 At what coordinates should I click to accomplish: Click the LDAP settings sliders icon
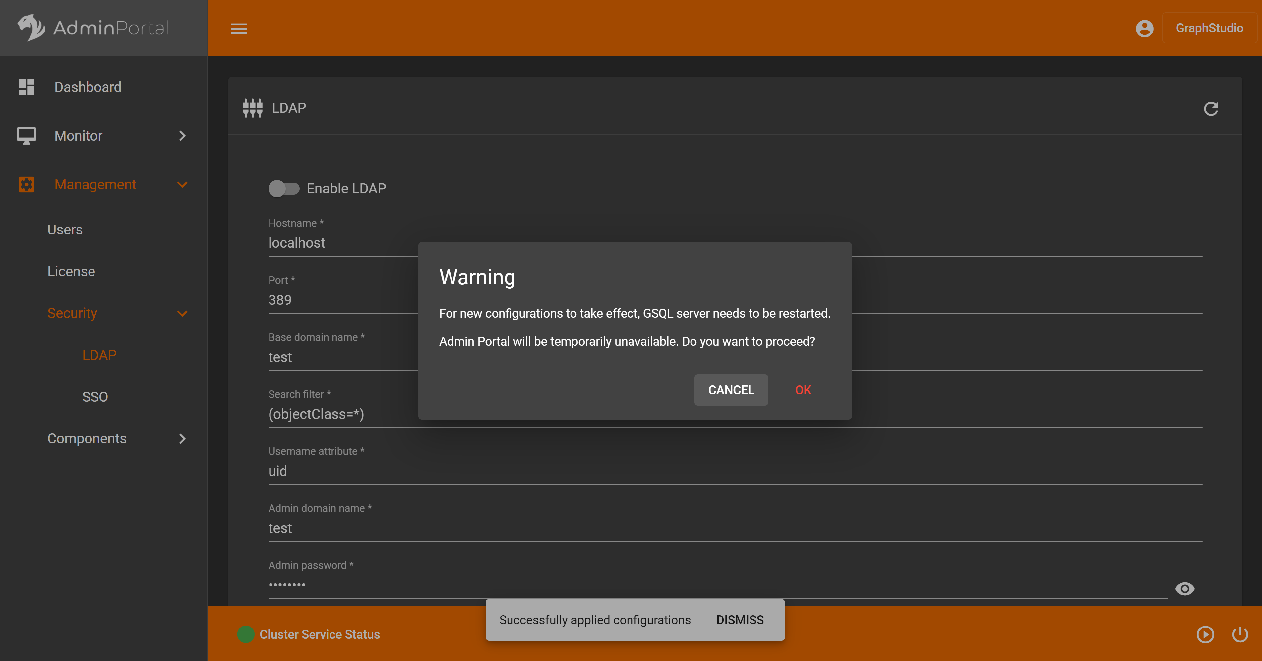(x=253, y=108)
